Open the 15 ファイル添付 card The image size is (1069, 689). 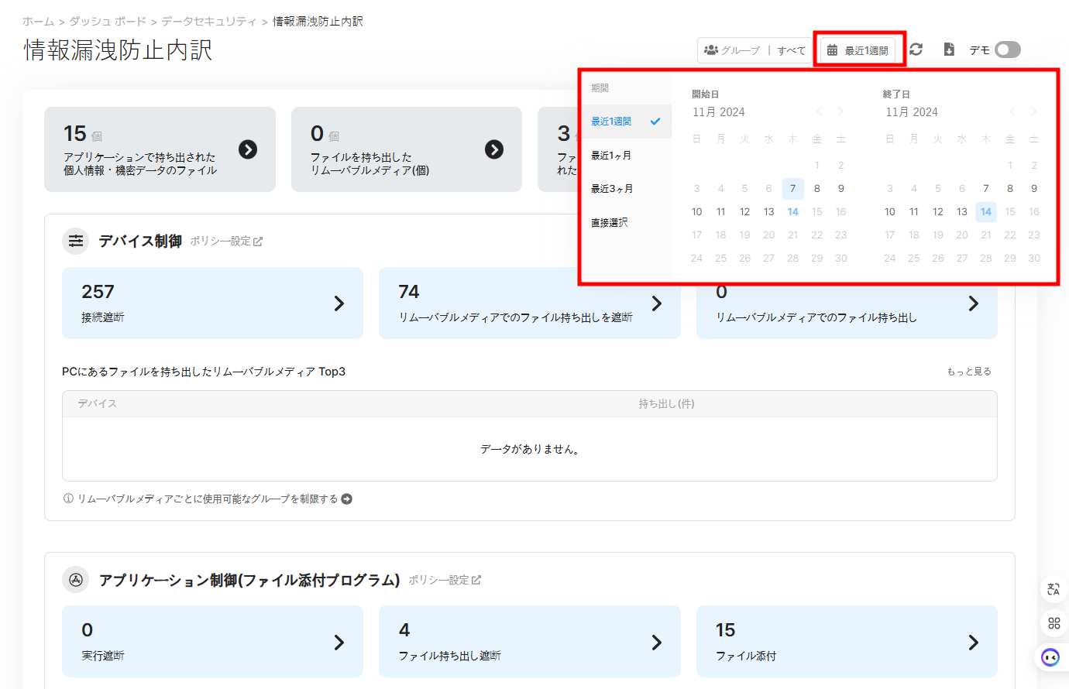coord(847,642)
